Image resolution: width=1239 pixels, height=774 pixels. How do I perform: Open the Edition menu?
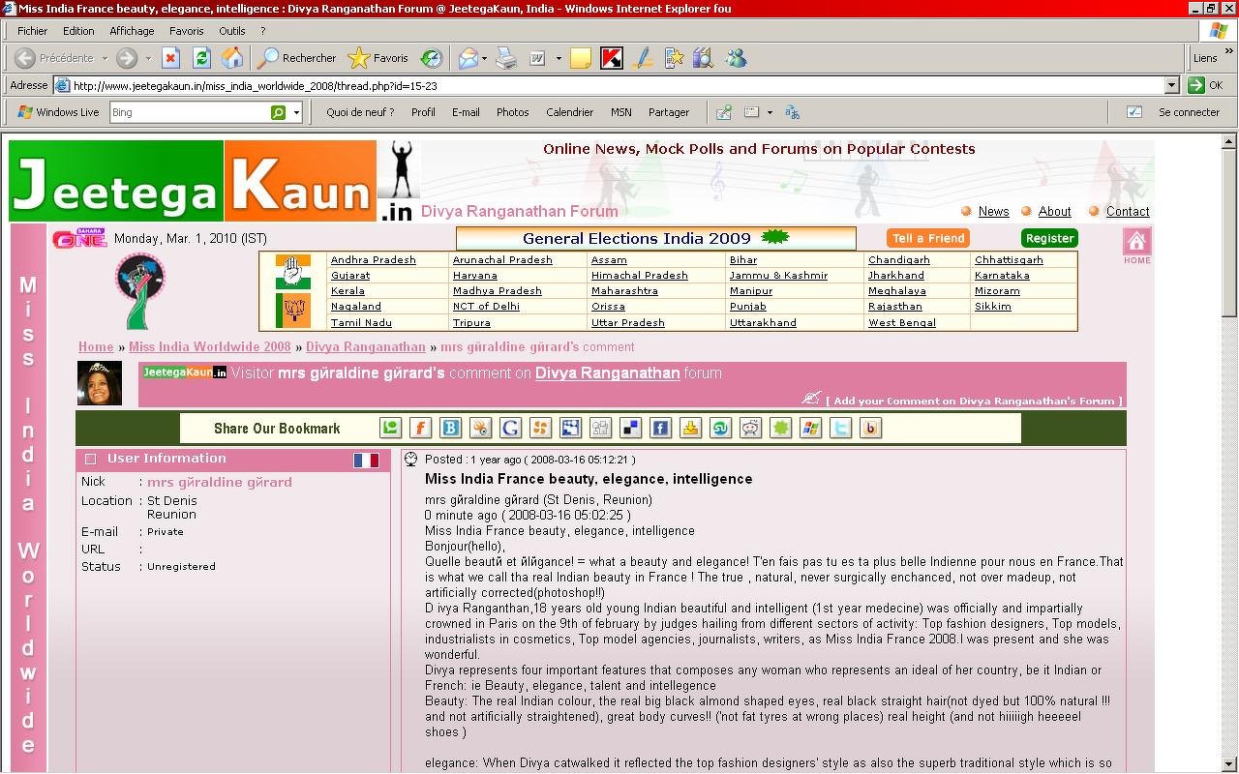[78, 31]
